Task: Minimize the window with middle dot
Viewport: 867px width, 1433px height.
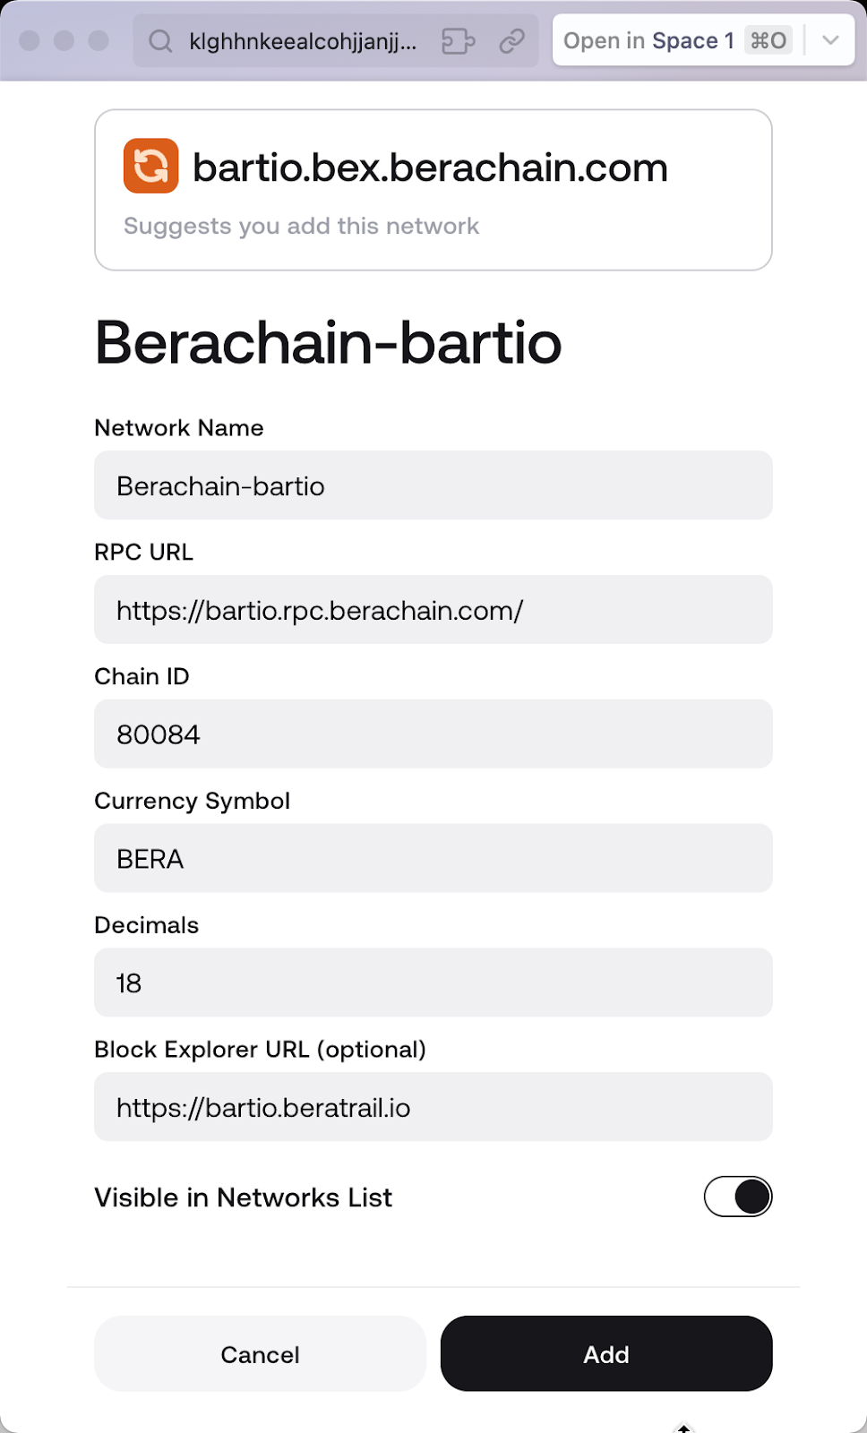Action: (64, 41)
